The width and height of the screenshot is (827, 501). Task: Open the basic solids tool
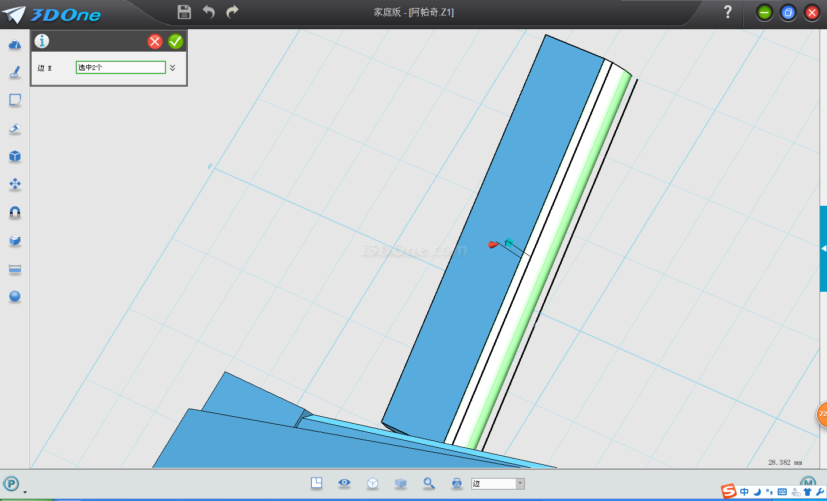coord(15,44)
